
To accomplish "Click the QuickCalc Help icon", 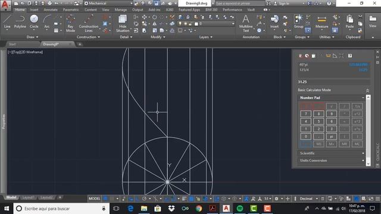I will coord(350,56).
